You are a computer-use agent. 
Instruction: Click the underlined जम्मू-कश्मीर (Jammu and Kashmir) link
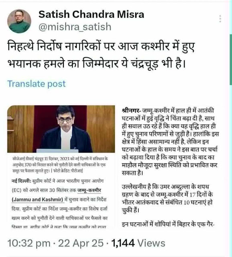(56, 195)
